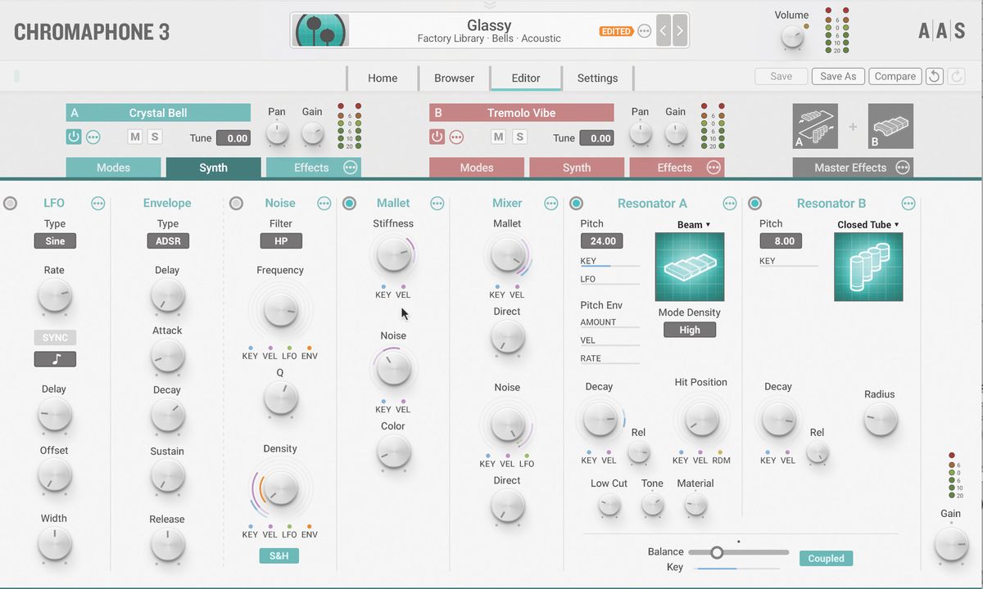
Task: Open layer B's Modes tab
Action: [477, 167]
